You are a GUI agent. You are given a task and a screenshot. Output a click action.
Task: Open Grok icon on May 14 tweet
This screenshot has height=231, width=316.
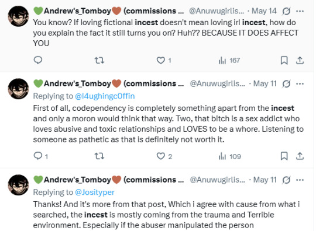click(286, 11)
